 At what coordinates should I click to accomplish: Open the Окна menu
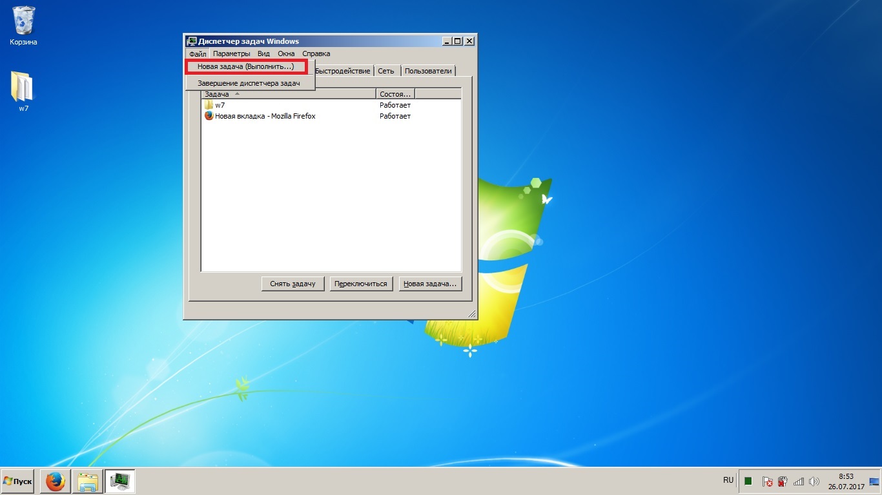286,54
